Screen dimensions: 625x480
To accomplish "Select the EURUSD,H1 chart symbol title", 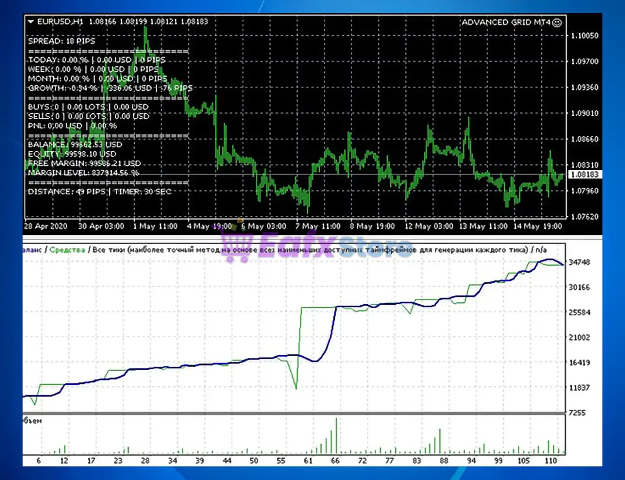I will tap(60, 21).
